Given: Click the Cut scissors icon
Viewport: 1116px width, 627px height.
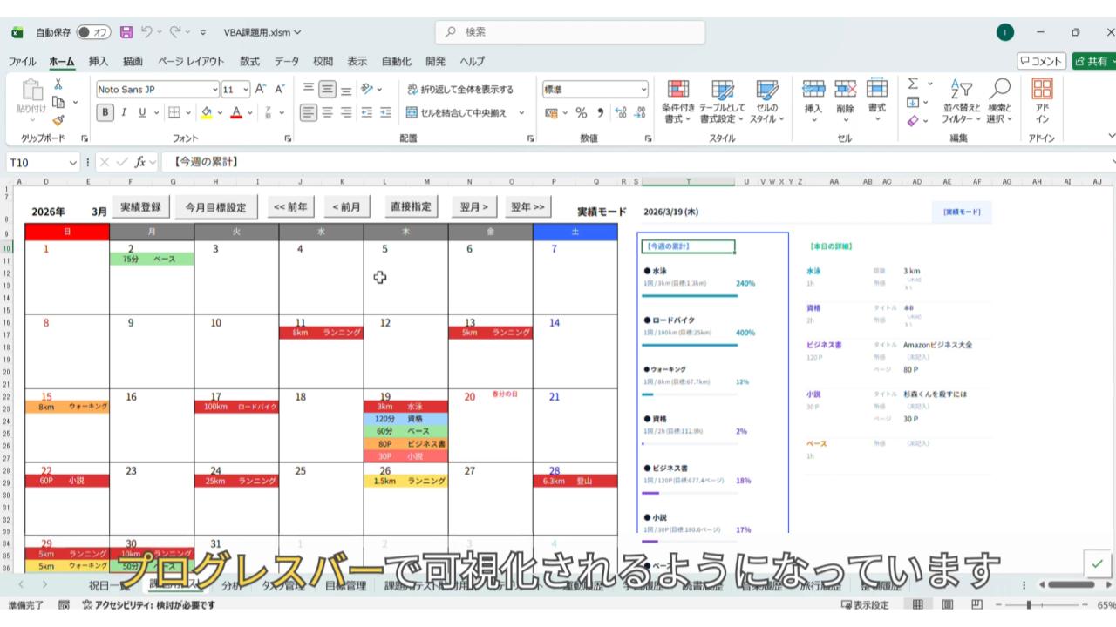Looking at the screenshot, I should coord(58,84).
